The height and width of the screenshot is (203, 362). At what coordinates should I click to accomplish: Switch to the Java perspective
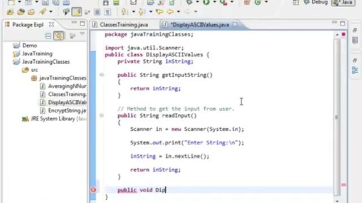point(343,2)
